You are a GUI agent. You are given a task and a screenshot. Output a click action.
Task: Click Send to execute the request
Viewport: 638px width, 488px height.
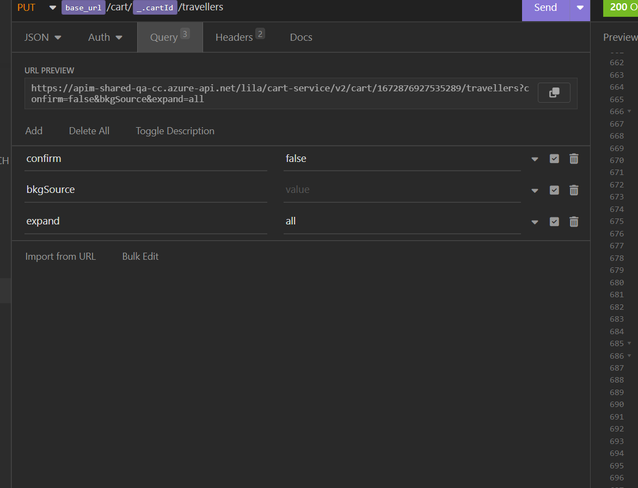tap(545, 8)
